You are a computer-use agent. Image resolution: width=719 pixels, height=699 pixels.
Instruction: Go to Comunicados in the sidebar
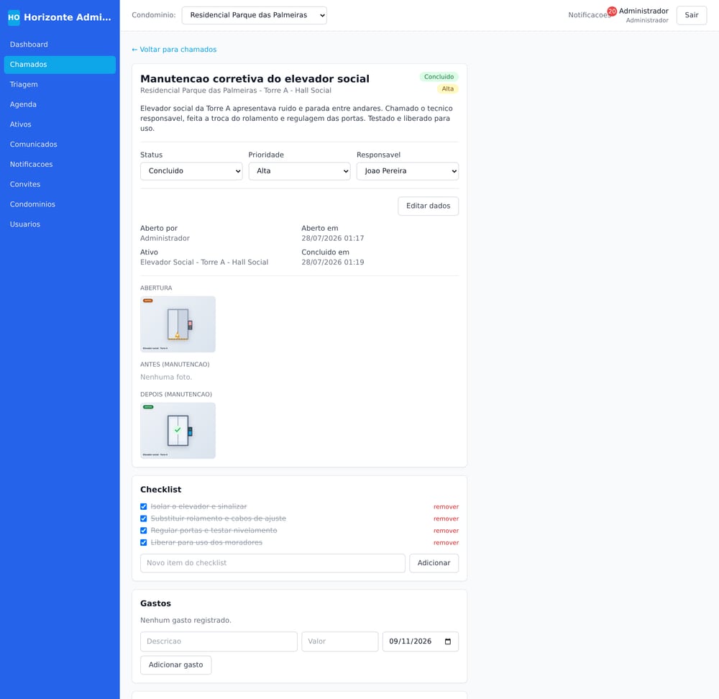[x=60, y=145]
